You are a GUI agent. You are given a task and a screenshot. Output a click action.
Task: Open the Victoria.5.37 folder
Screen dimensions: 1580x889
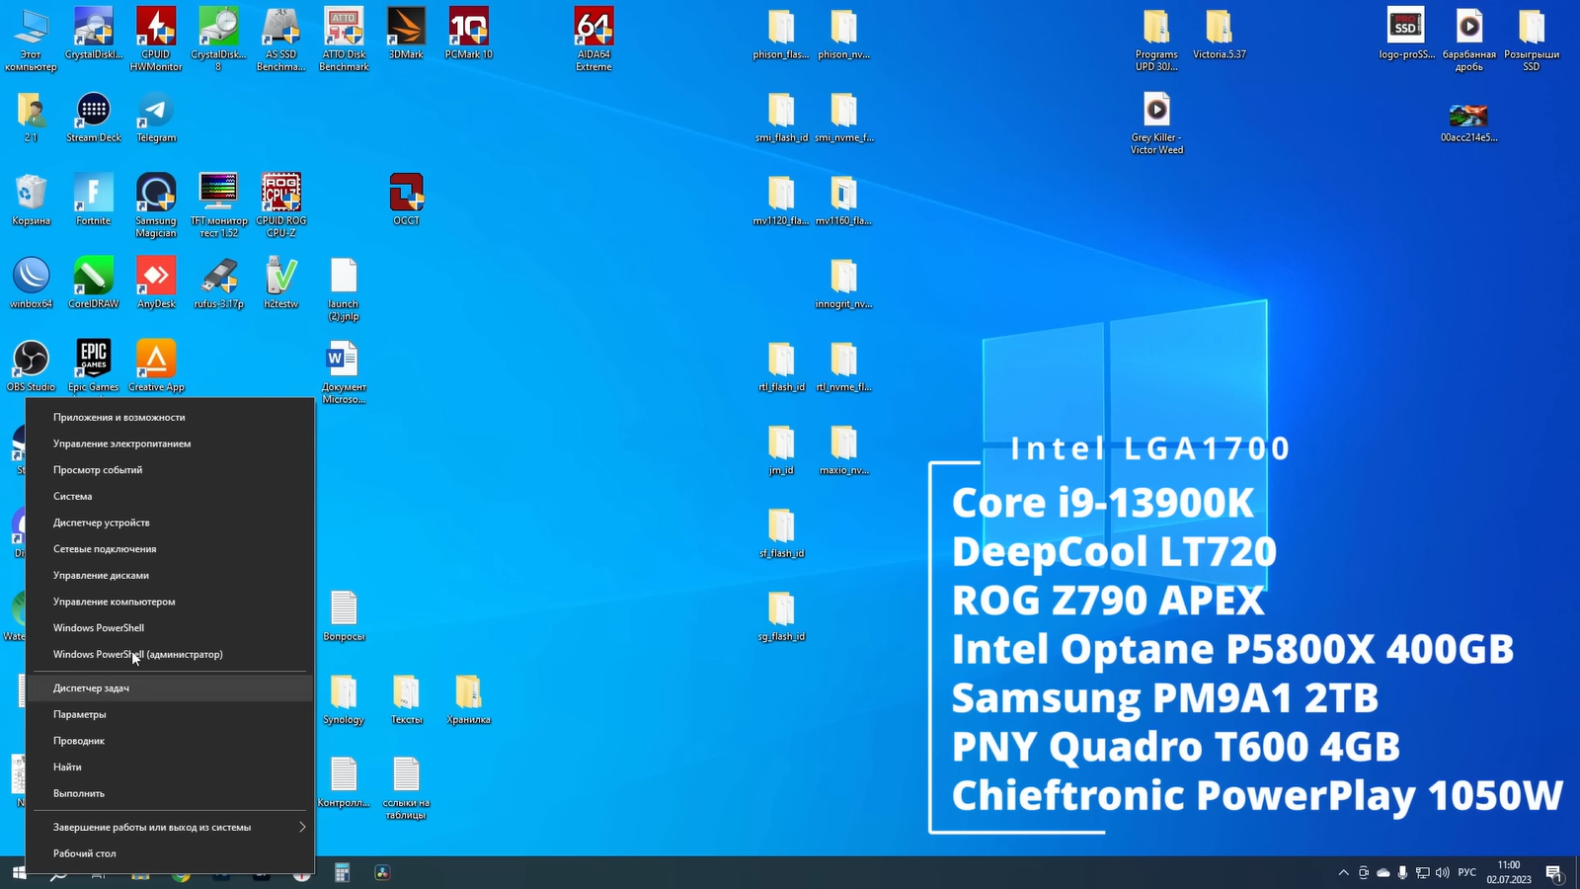(1219, 30)
